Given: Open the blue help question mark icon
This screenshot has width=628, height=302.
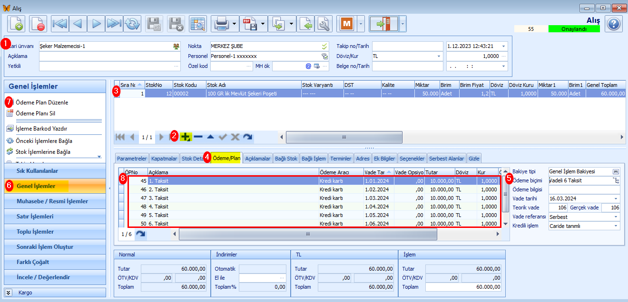Looking at the screenshot, I should pyautogui.click(x=614, y=24).
